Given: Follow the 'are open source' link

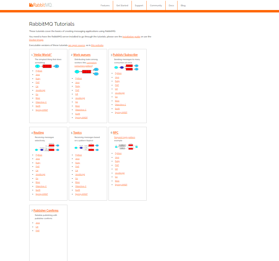Looking at the screenshot, I should pos(77,45).
